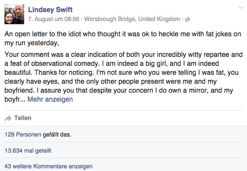
Task: Click the paragraph starting 'Your comment was'
Action: pos(123,77)
